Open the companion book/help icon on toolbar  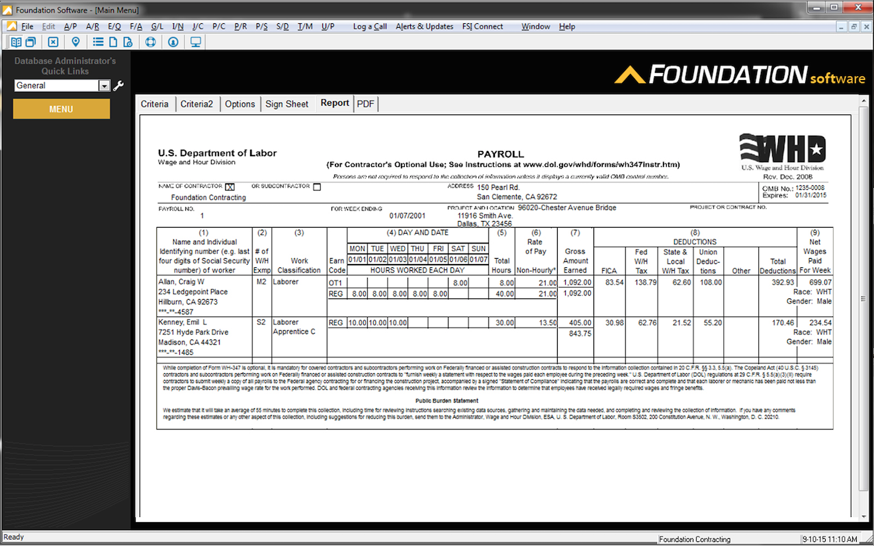[16, 42]
